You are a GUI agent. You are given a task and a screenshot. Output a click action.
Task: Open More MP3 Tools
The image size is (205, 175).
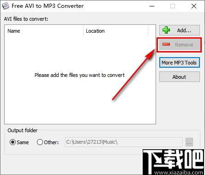(180, 63)
